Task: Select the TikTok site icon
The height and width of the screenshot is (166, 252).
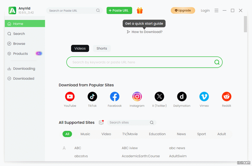Action: coord(92,97)
